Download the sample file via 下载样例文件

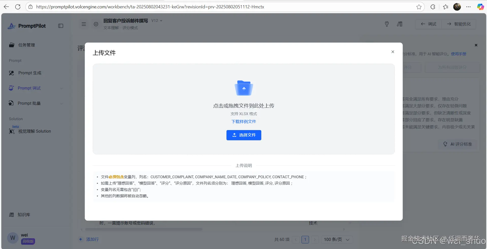coord(244,121)
